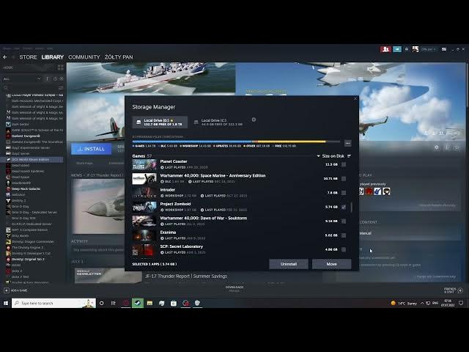Open the ŻÓŁTY PAN profile tab

coord(119,57)
